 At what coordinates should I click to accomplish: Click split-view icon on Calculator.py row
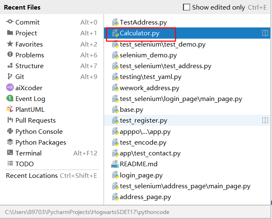pos(265,33)
